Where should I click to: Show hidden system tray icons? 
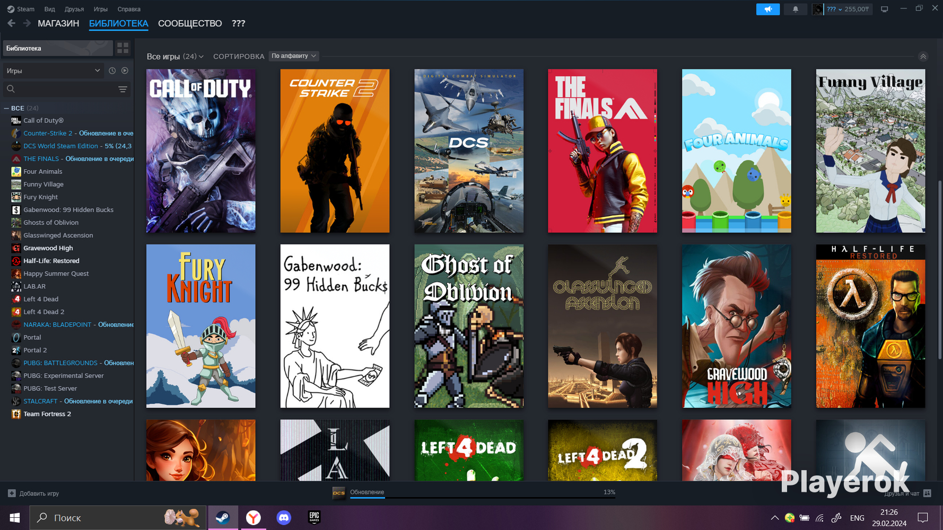(774, 518)
